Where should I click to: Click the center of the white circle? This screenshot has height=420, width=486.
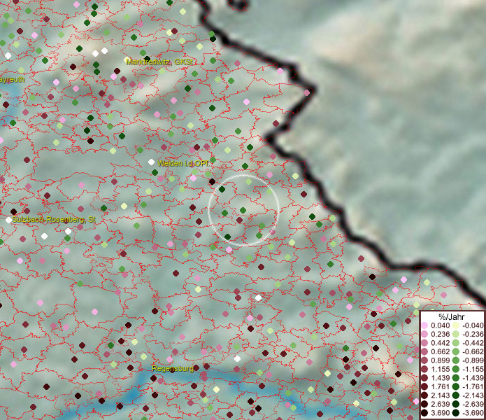pos(243,210)
